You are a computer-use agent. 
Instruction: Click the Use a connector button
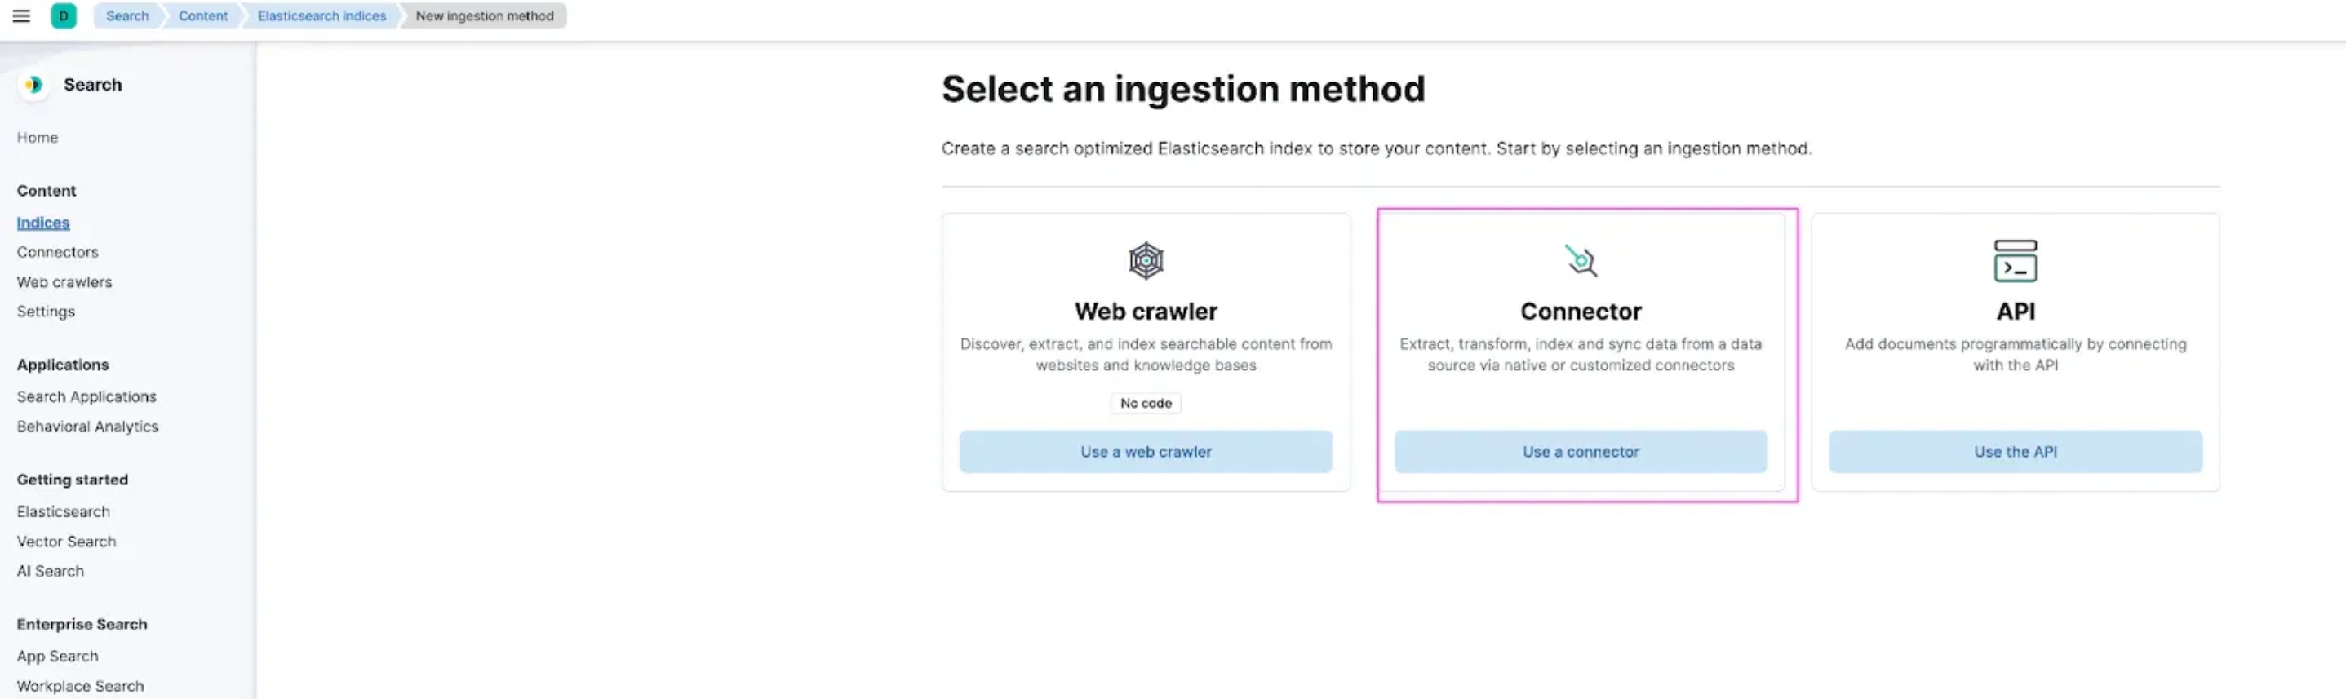[x=1580, y=451]
